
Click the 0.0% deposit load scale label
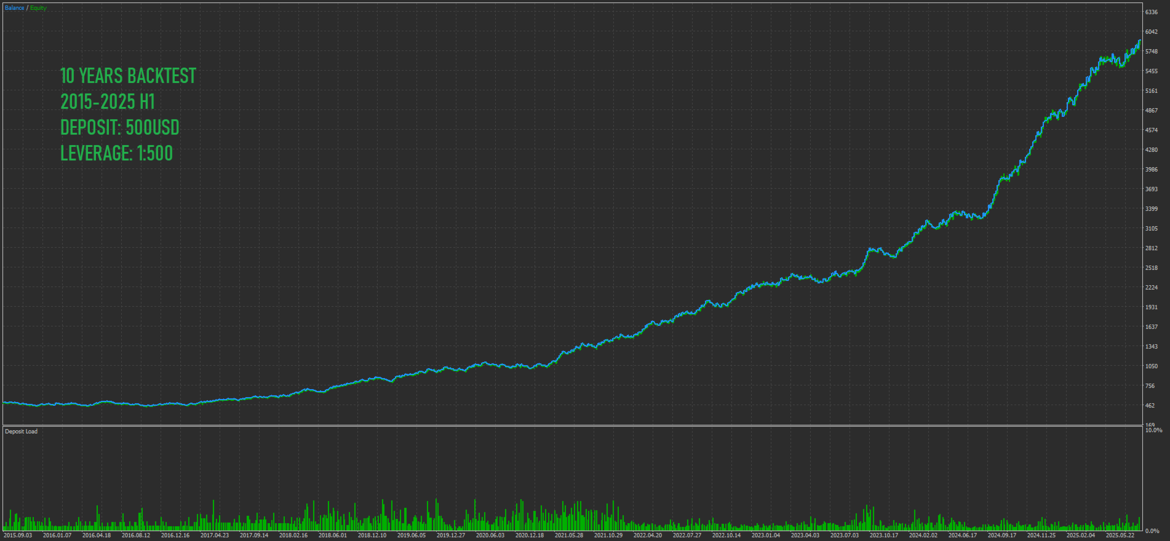tap(1152, 531)
